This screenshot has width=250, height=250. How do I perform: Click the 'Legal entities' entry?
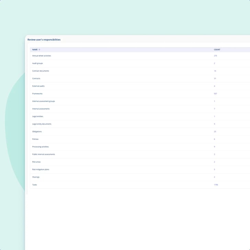tap(38, 116)
